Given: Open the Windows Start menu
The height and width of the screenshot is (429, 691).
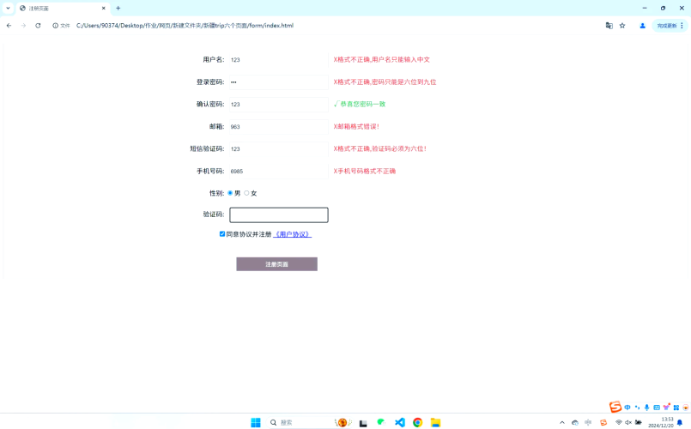Looking at the screenshot, I should tap(256, 422).
